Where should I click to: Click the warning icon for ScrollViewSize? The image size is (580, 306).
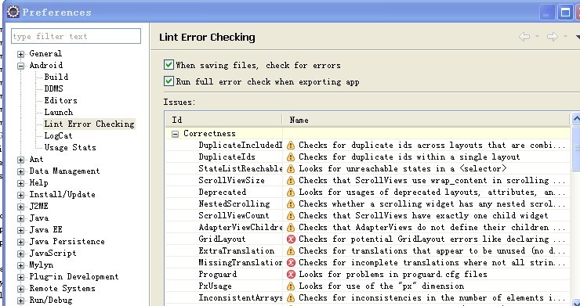click(x=291, y=180)
